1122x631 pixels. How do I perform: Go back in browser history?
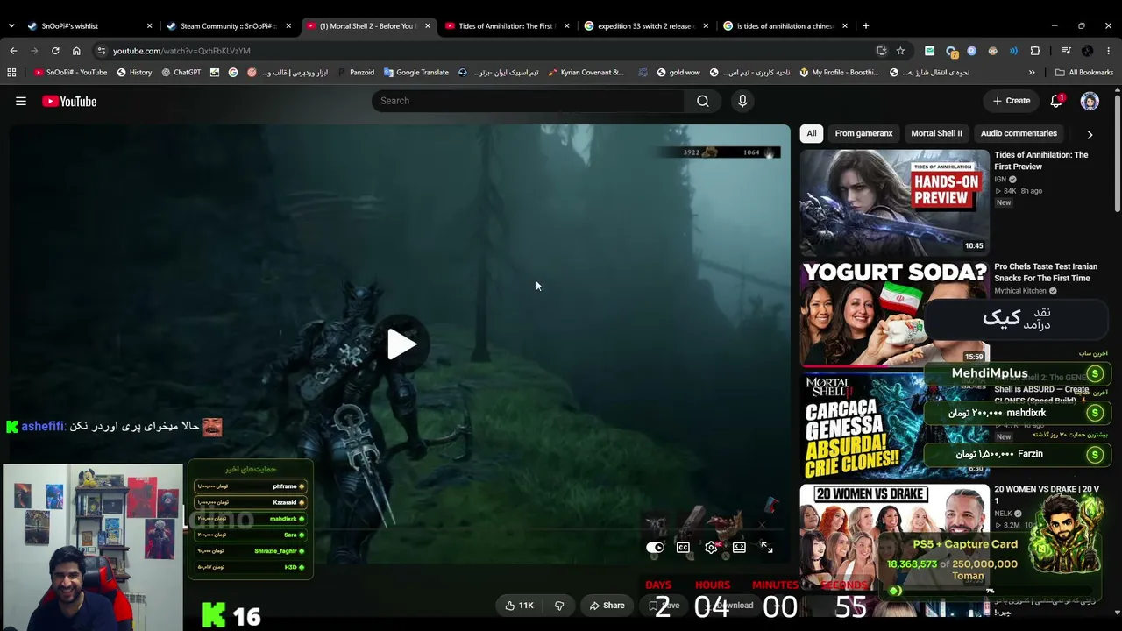click(x=13, y=51)
